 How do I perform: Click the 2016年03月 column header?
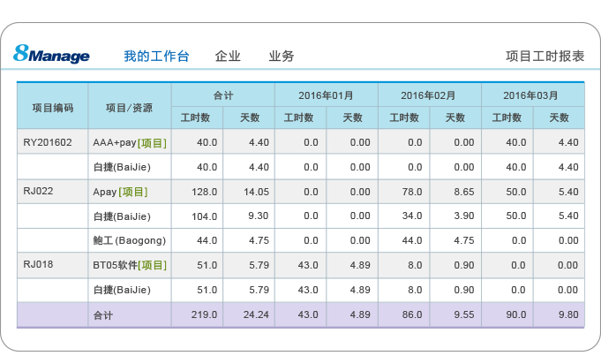click(x=531, y=95)
